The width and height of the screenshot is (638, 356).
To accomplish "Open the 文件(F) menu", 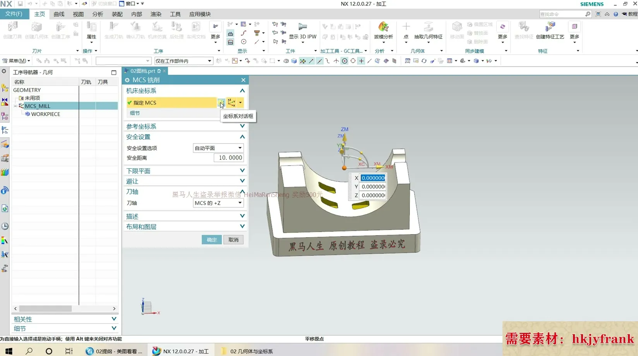I will [x=14, y=14].
